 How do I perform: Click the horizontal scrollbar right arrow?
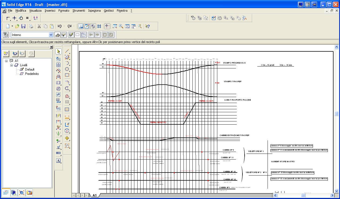tap(332, 195)
